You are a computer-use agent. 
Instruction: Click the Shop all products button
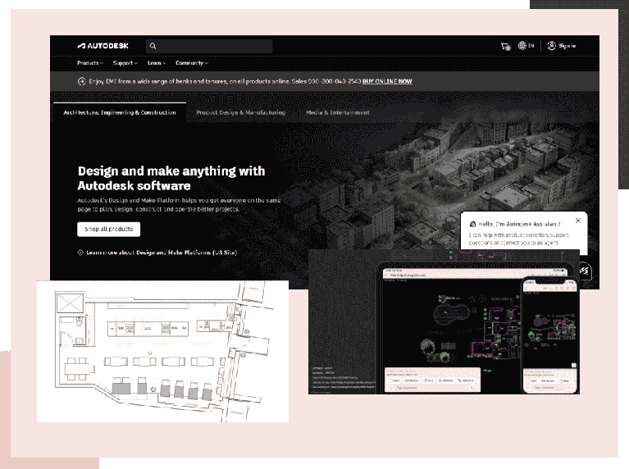pyautogui.click(x=108, y=229)
